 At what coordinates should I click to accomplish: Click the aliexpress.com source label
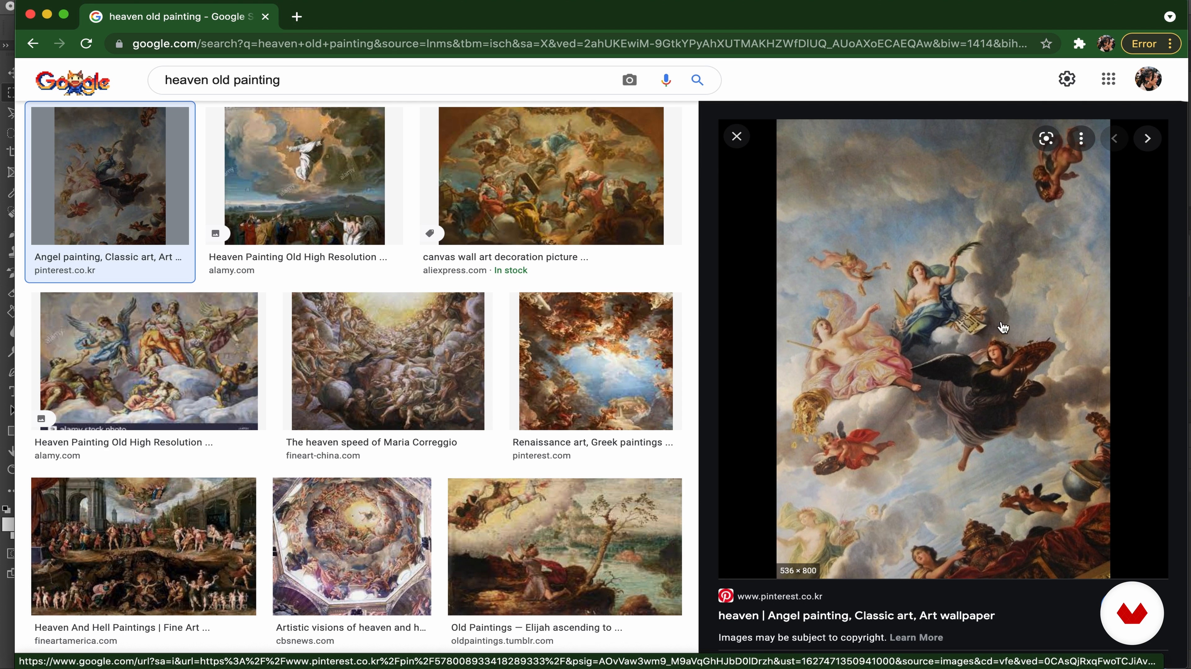(x=454, y=270)
